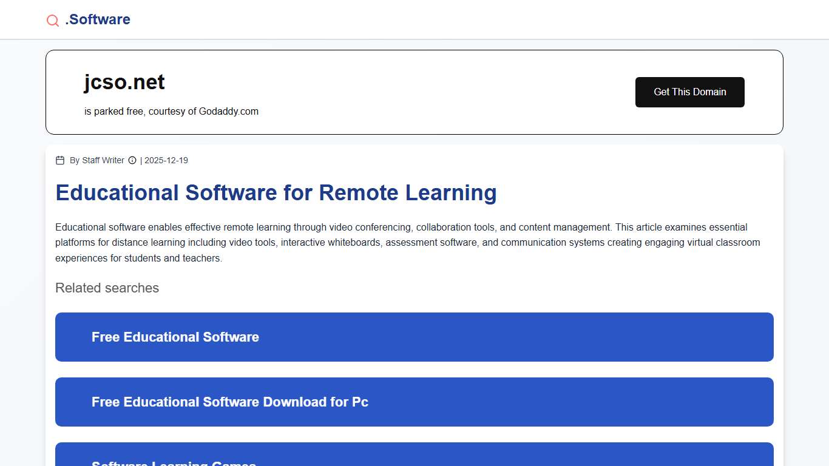Viewport: 829px width, 466px height.
Task: Click the By Staff Writer author label
Action: tap(97, 160)
